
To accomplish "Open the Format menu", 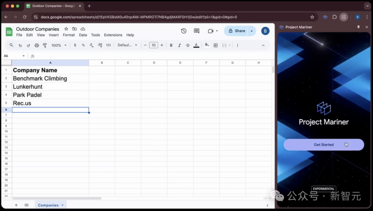I will [x=69, y=35].
